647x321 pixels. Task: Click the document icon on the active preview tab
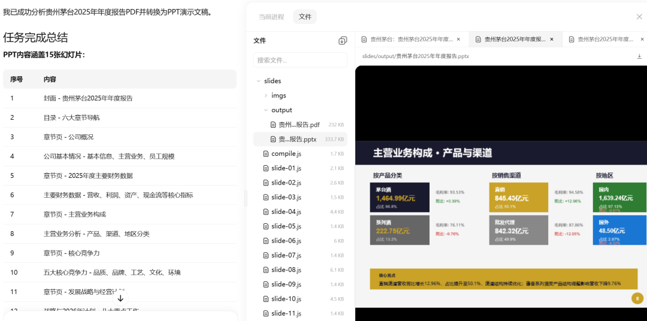tap(478, 39)
